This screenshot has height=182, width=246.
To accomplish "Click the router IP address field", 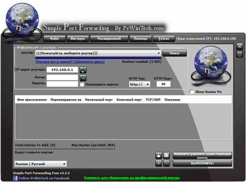I will pyautogui.click(x=62, y=70).
